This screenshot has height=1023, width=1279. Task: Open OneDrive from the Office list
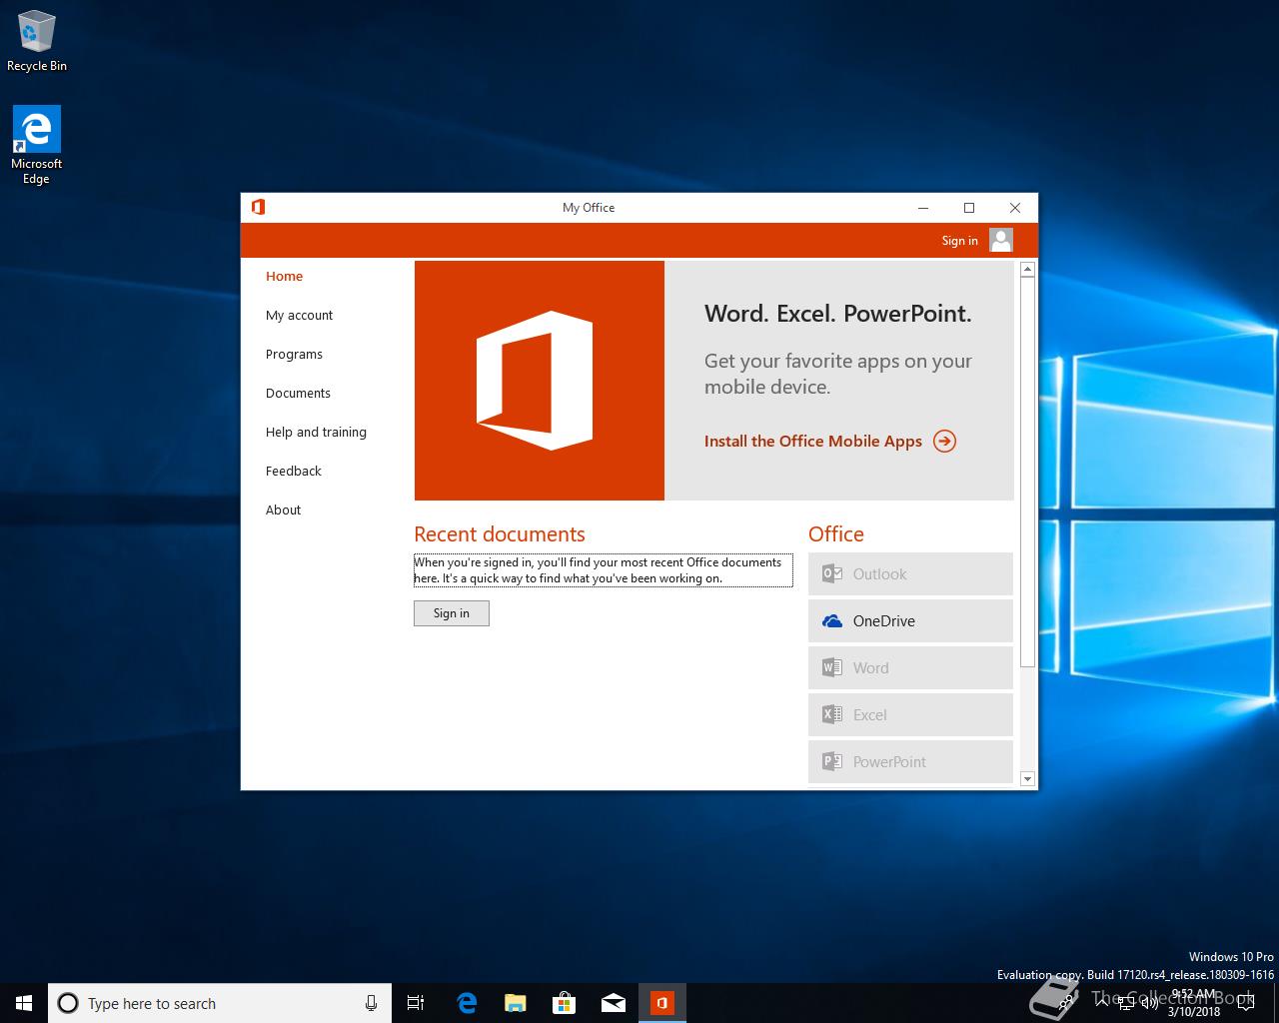910,621
